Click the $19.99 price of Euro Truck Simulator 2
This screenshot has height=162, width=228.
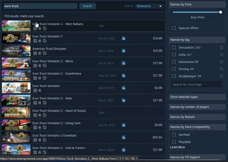pos(158,38)
